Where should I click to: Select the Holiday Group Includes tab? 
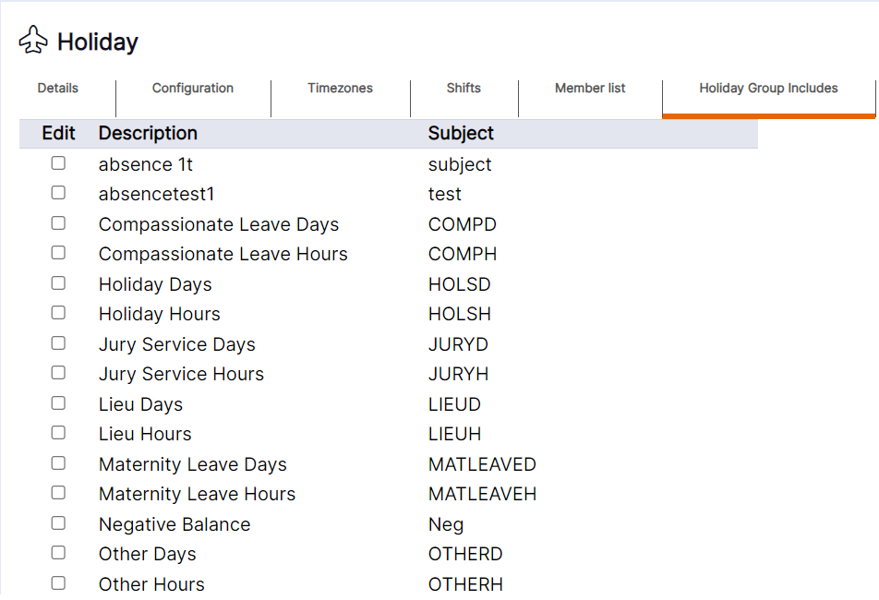pos(768,88)
